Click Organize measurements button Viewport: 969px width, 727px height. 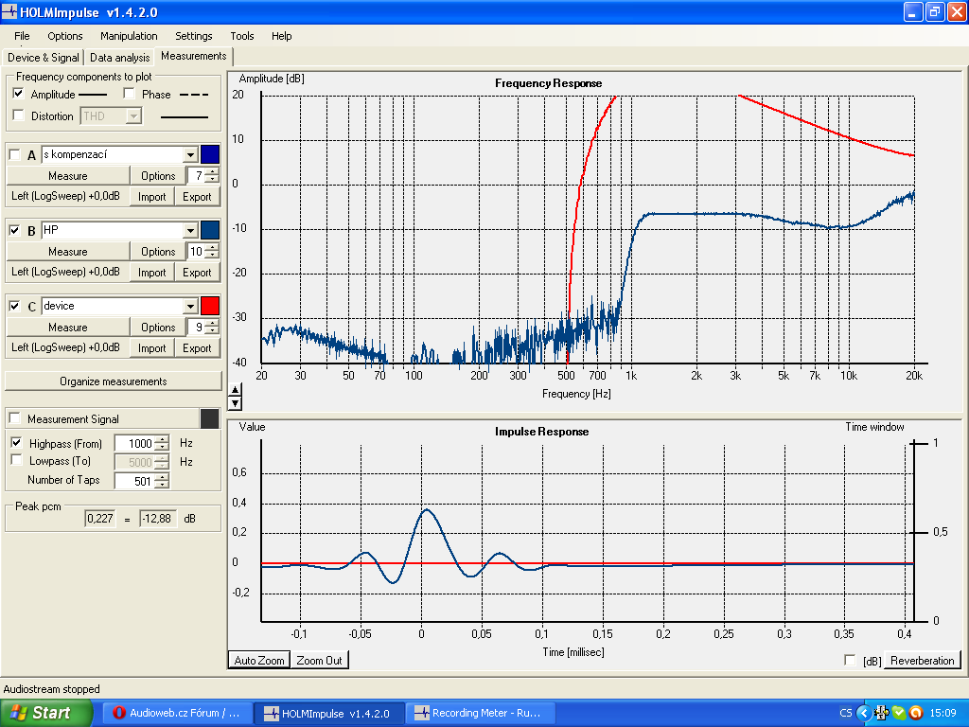114,381
